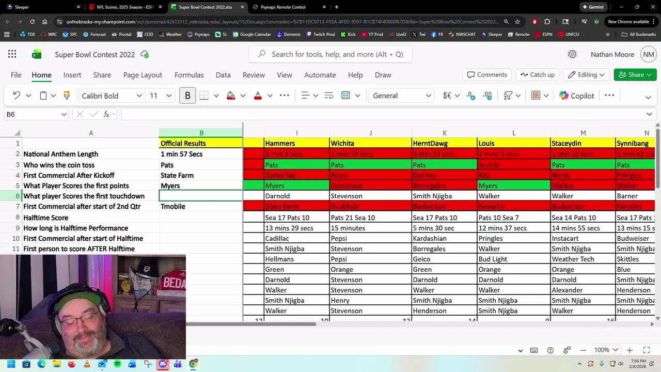
Task: Open the File menu
Action: coord(16,75)
